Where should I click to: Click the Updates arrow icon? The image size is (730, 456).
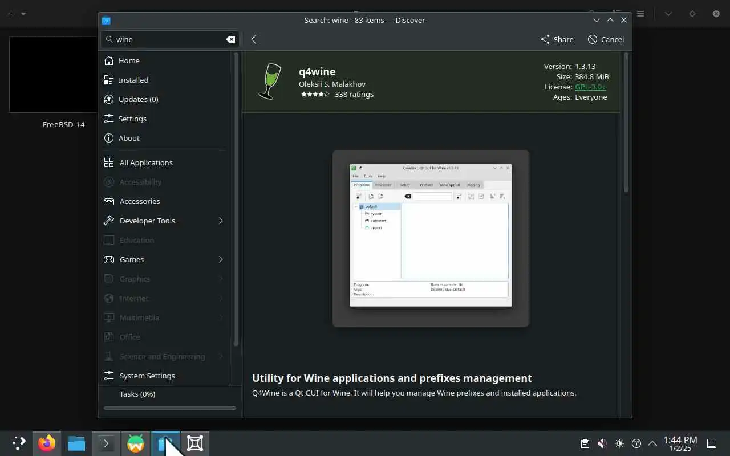(109, 99)
